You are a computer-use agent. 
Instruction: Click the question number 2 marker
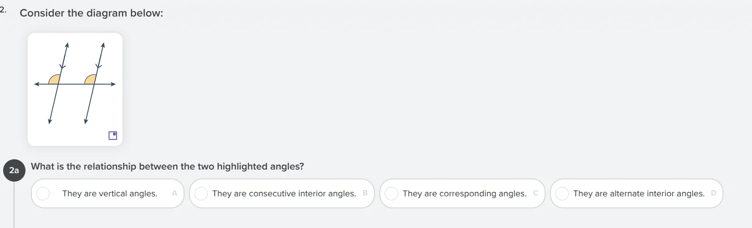pos(3,10)
